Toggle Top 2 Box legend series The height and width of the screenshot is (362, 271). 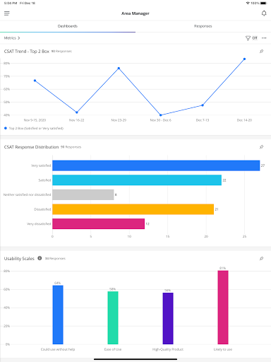coord(34,128)
